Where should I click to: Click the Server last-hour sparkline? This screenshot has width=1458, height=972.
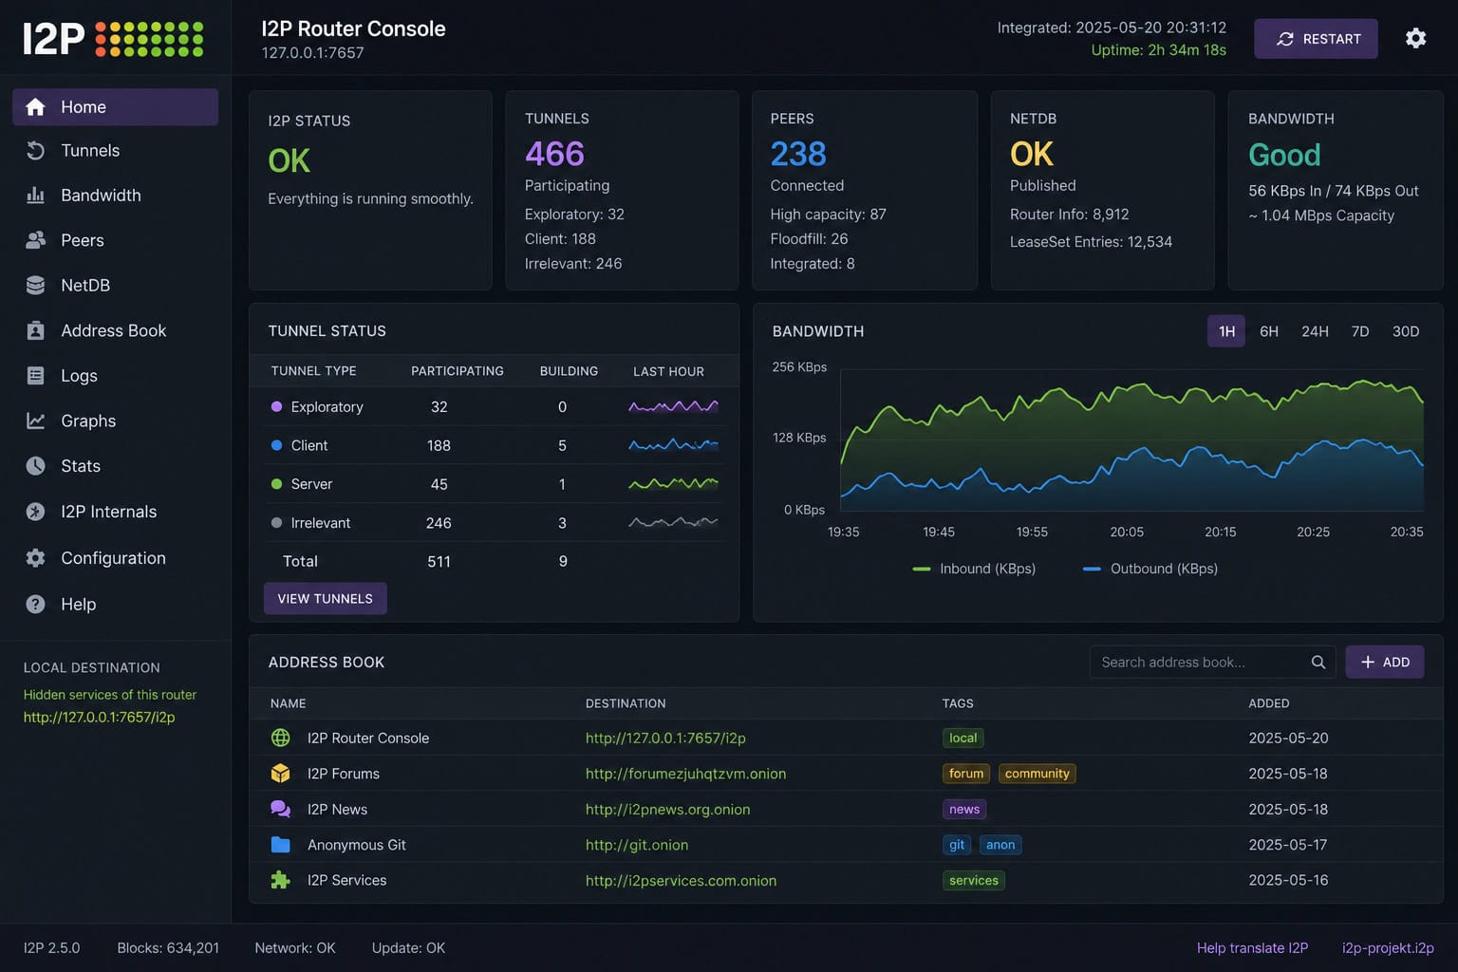click(673, 484)
